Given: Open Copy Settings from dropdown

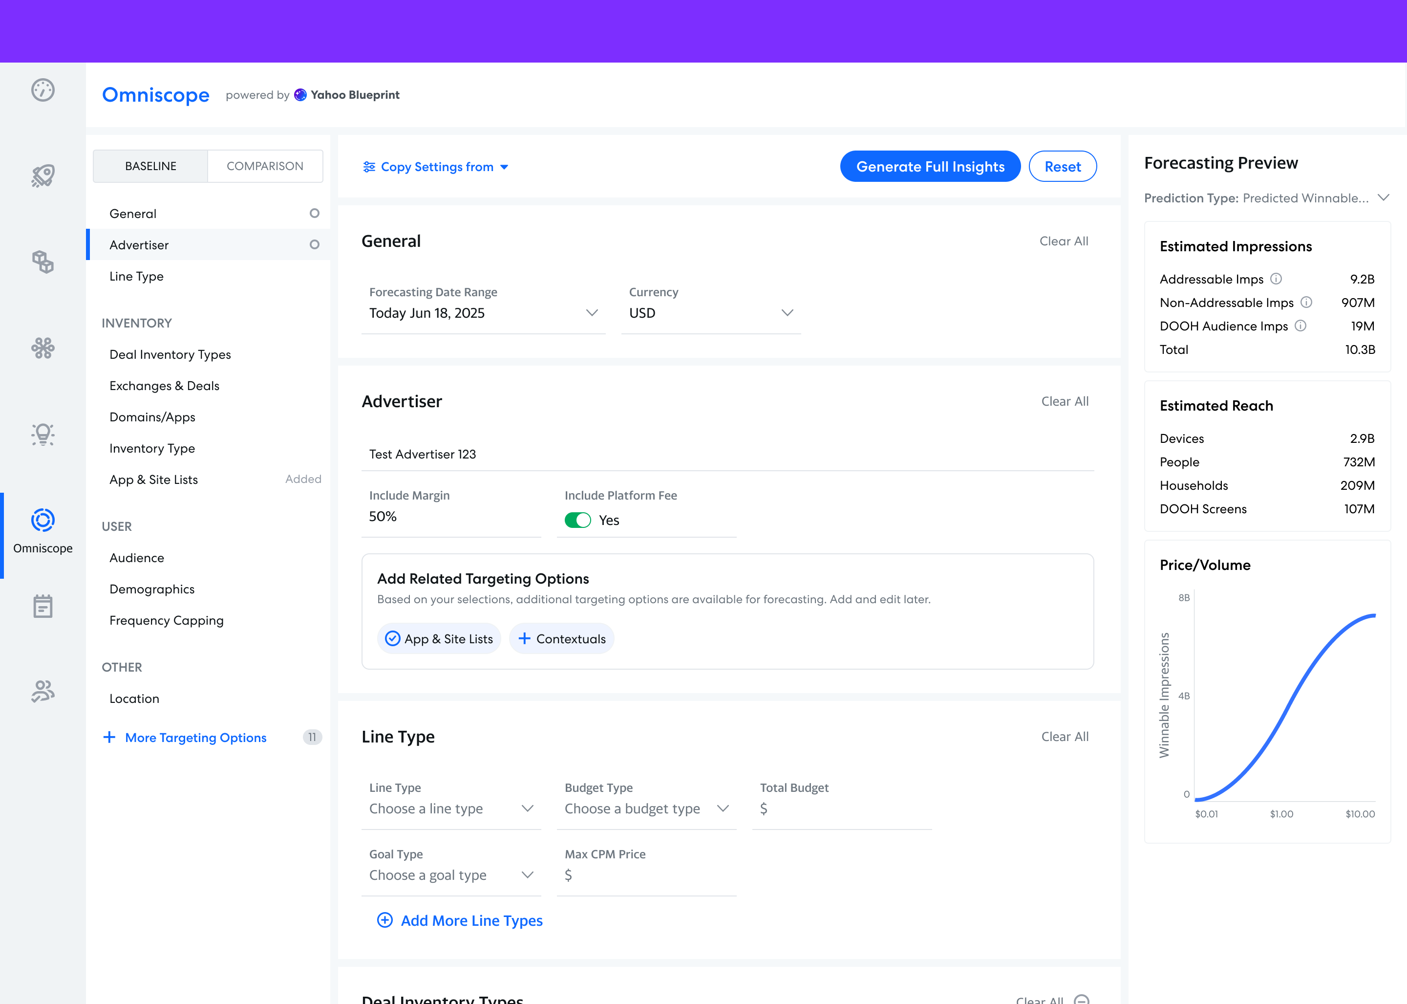Looking at the screenshot, I should (x=436, y=167).
